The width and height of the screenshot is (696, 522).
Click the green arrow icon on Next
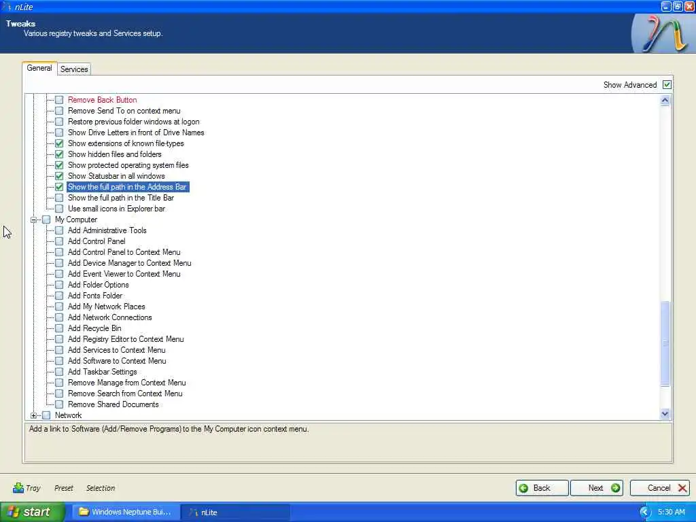pyautogui.click(x=615, y=488)
